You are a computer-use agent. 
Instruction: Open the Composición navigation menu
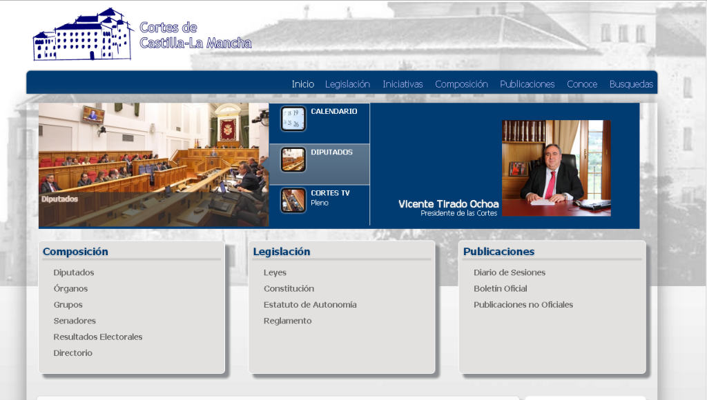(461, 84)
